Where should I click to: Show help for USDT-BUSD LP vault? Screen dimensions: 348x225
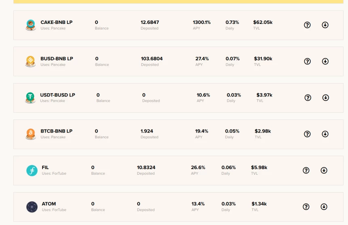point(308,98)
